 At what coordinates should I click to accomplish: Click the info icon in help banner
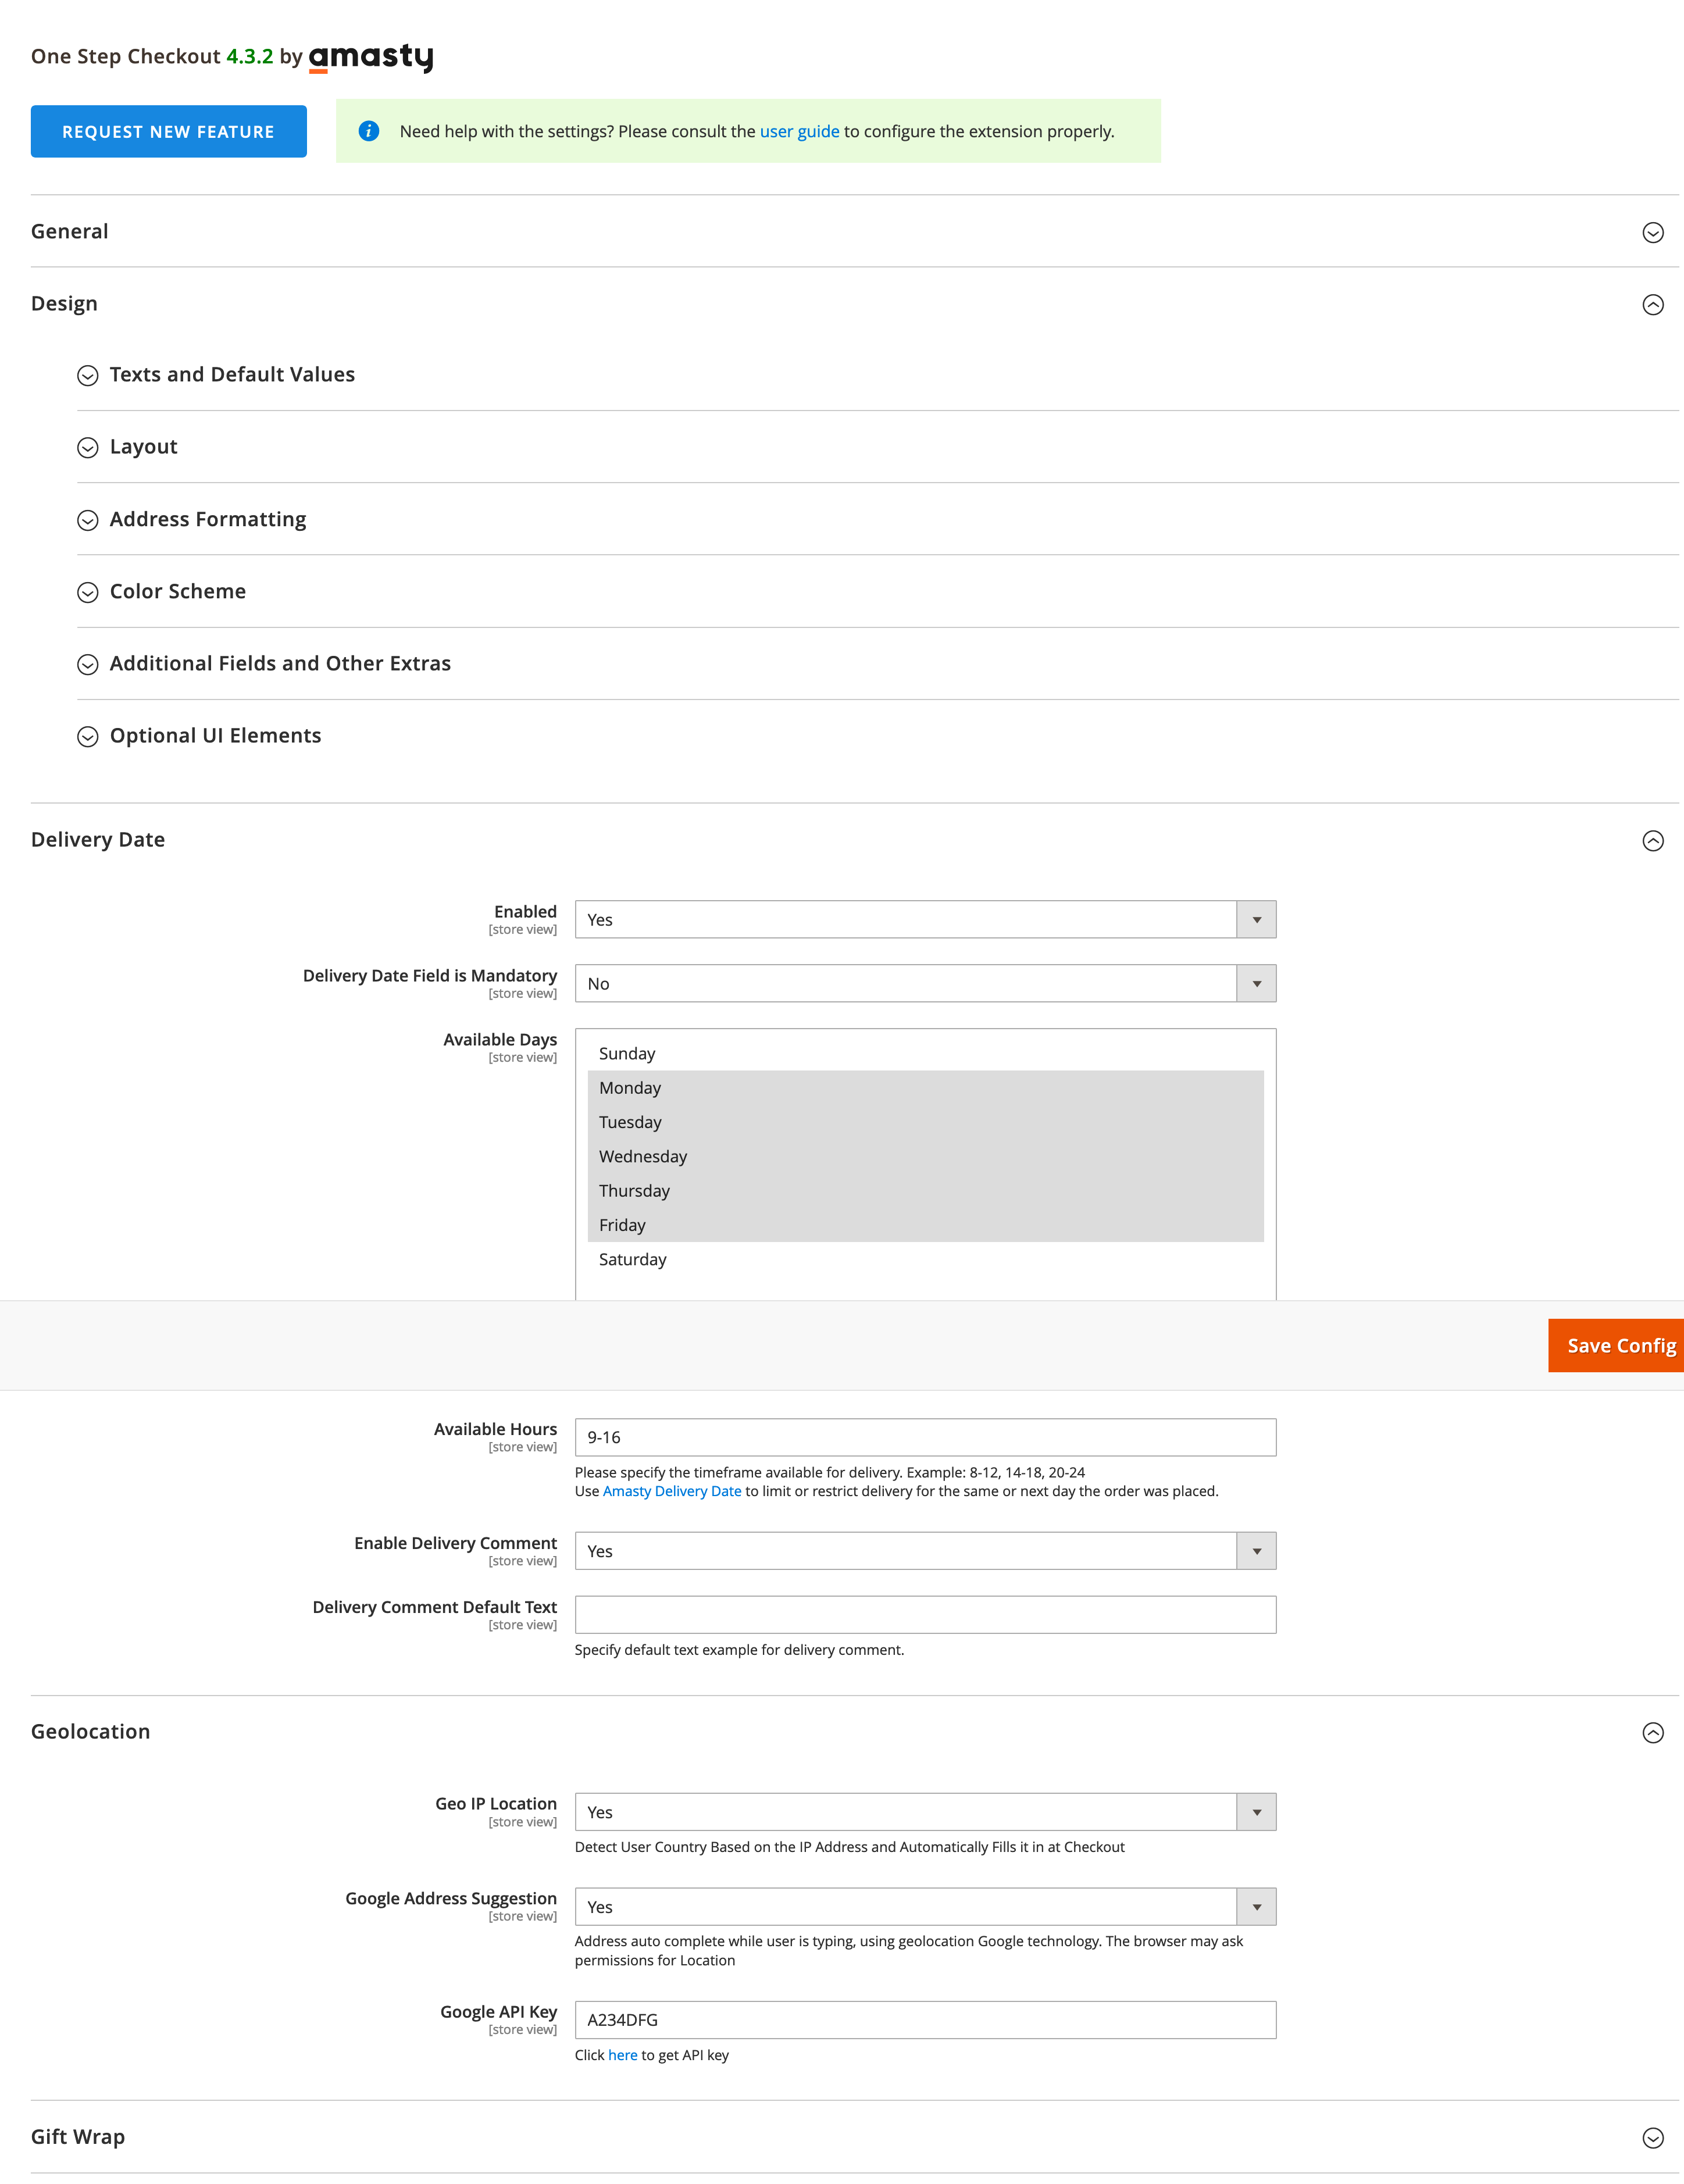coord(369,131)
